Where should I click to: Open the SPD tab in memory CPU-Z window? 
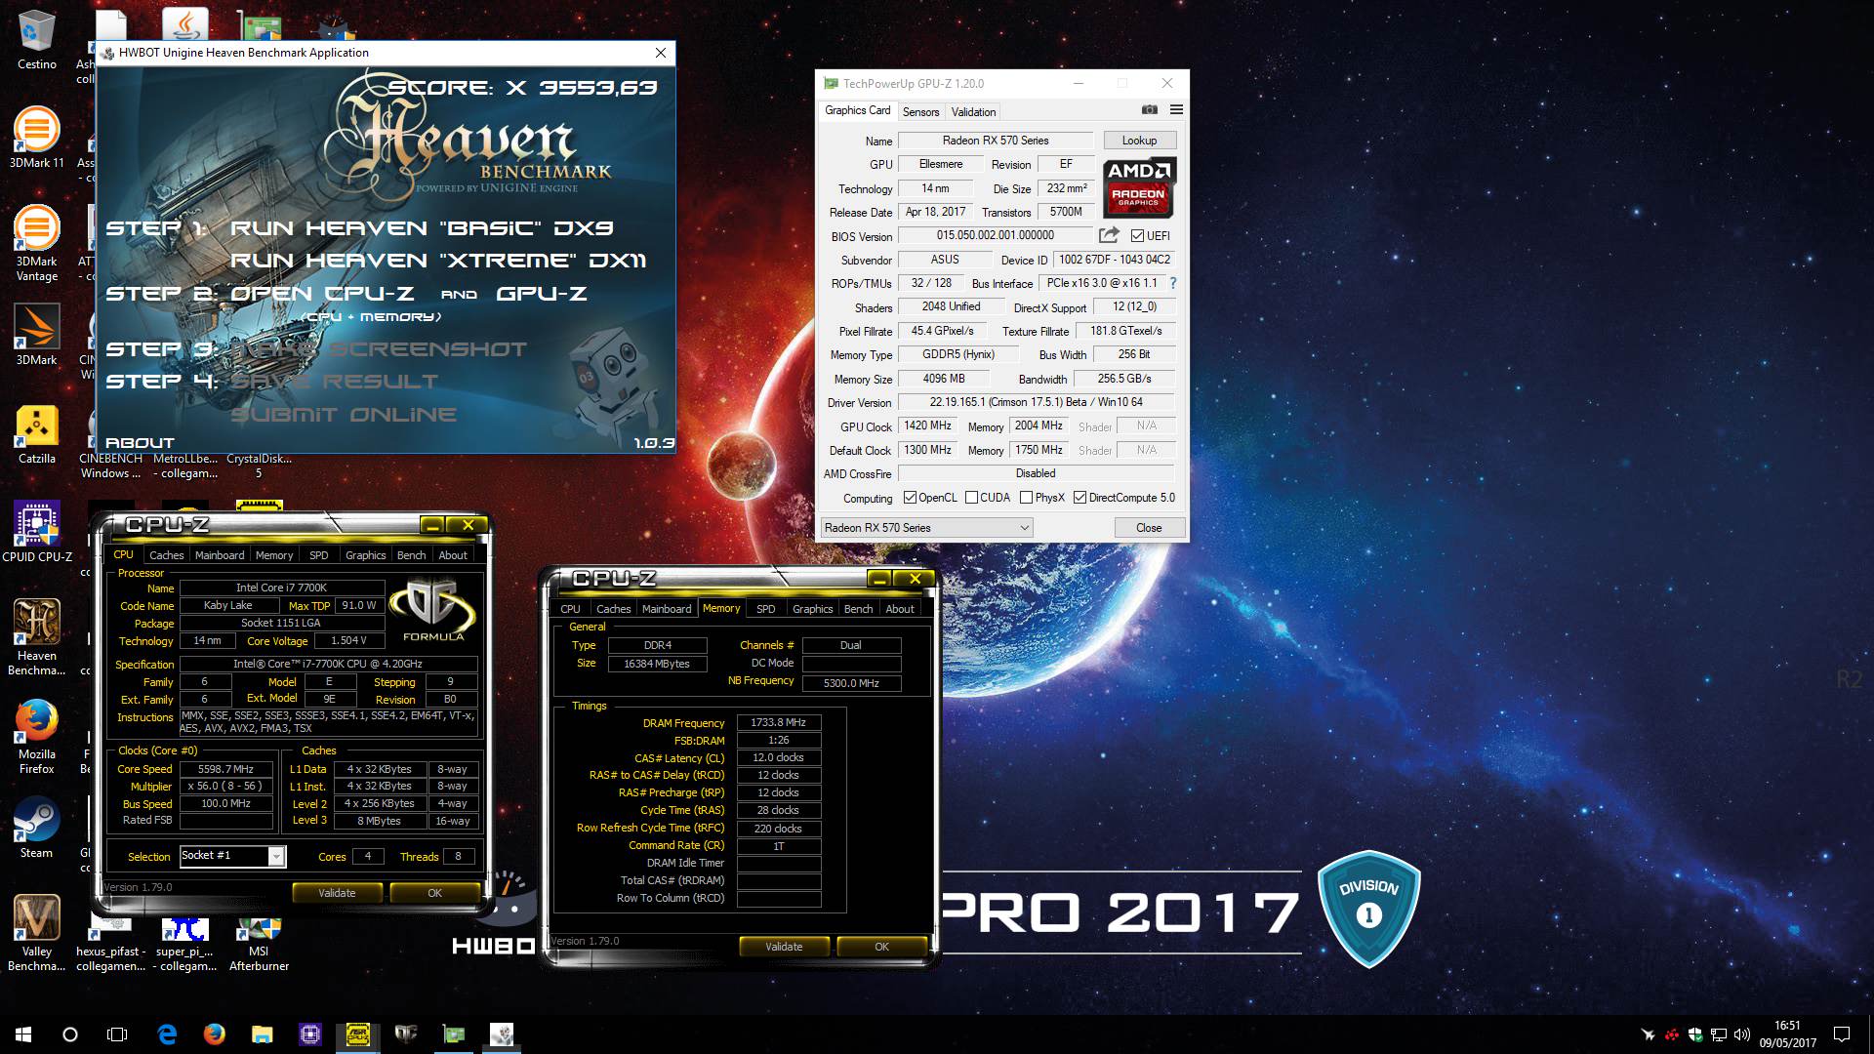click(766, 609)
